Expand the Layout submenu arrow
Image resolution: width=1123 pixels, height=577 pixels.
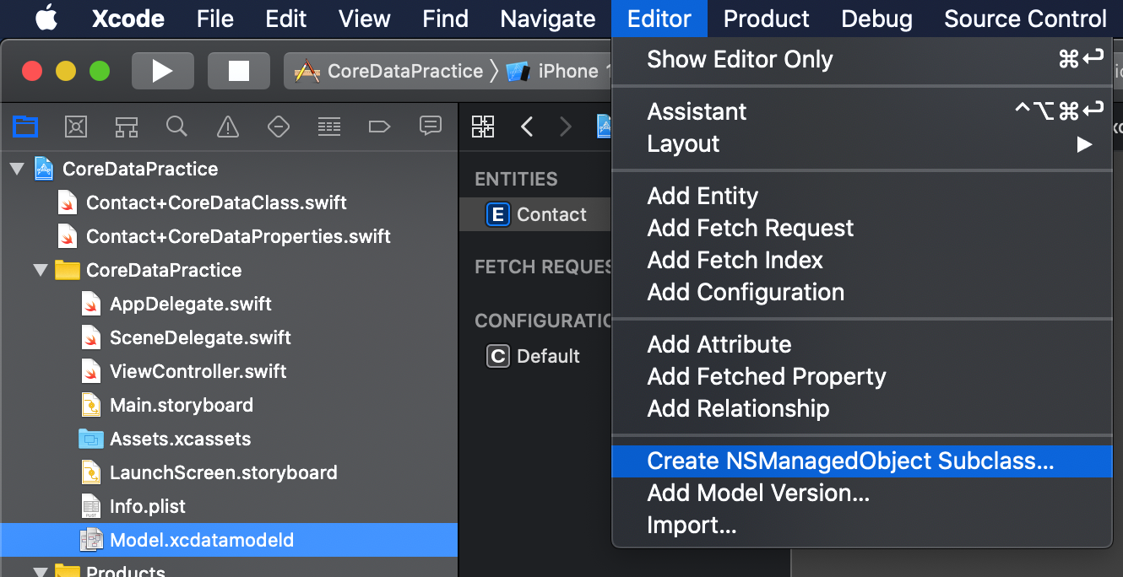coord(1084,144)
